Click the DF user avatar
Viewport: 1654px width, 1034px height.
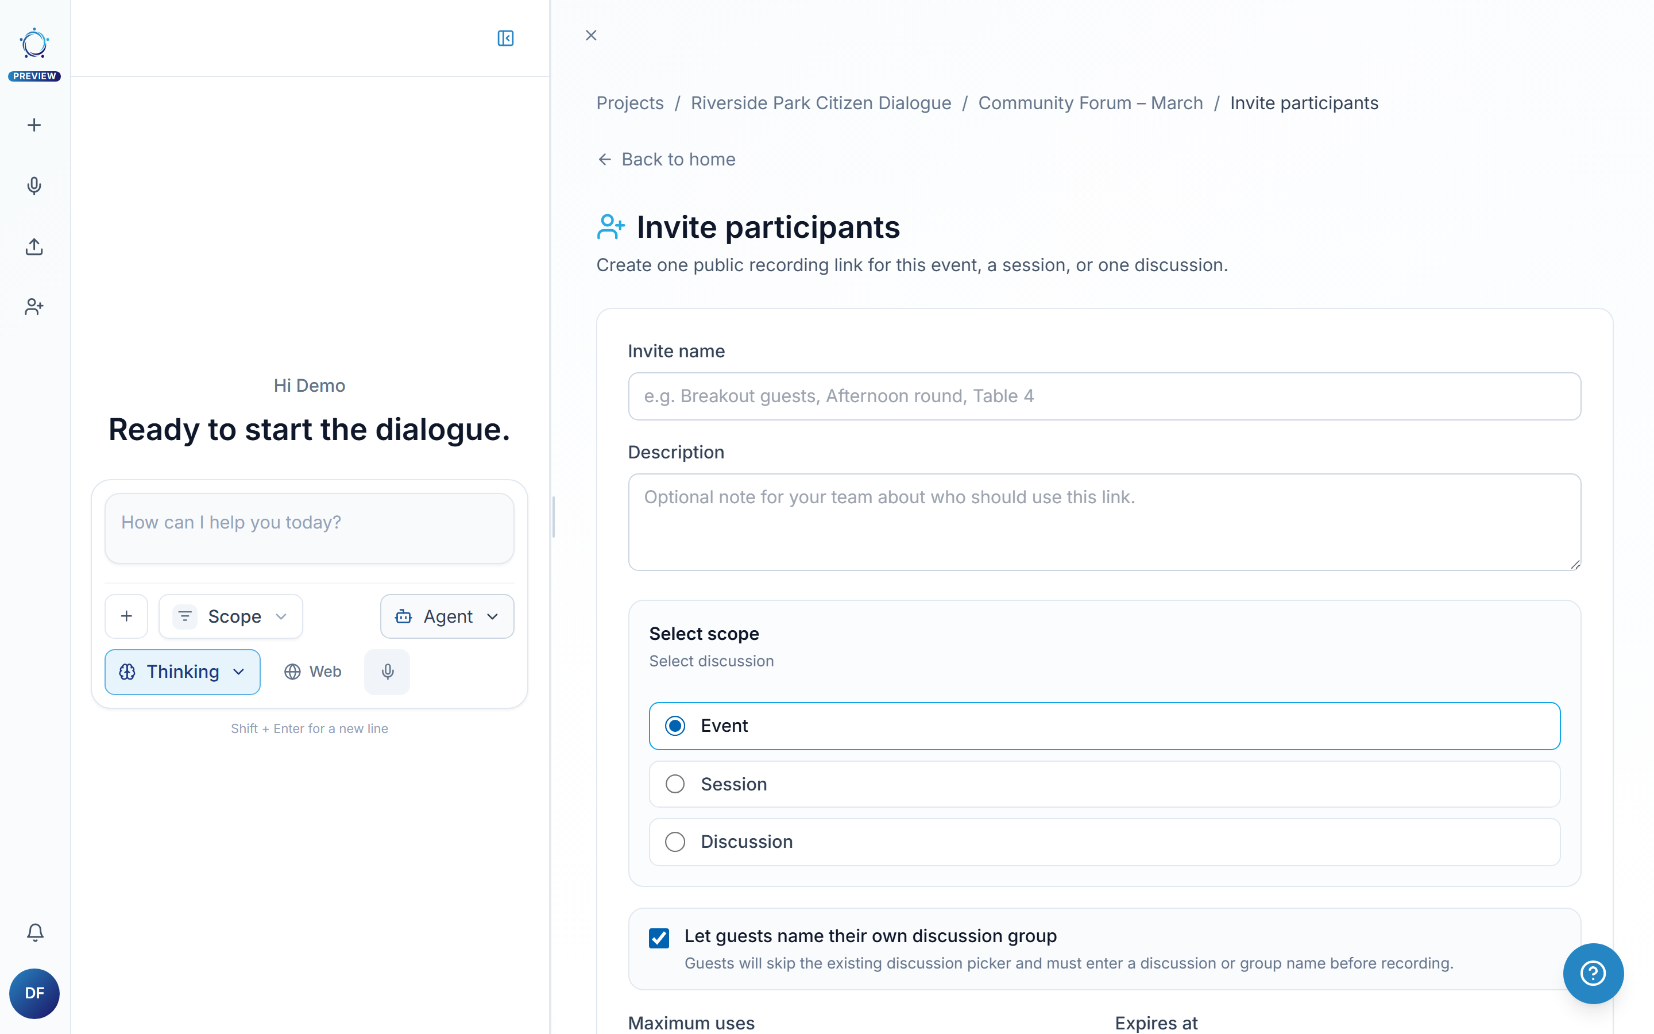[x=34, y=993]
